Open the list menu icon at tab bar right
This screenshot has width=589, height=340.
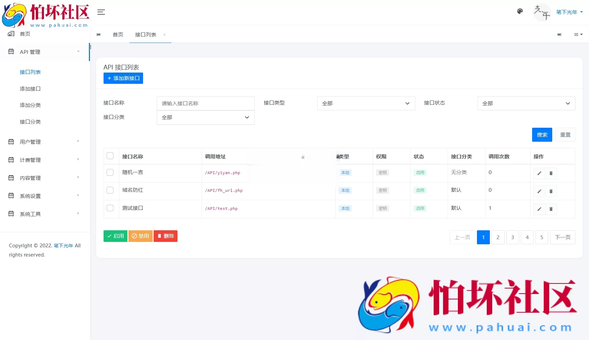coord(578,34)
